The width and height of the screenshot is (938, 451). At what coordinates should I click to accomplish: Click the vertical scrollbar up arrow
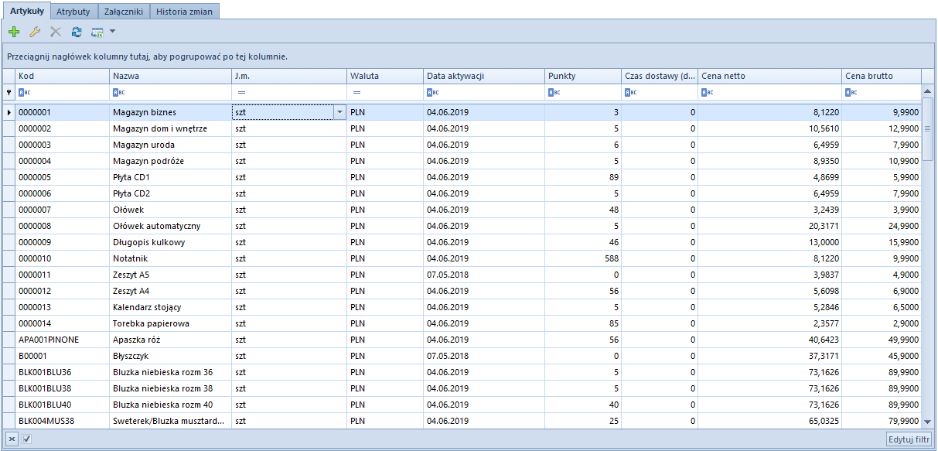pyautogui.click(x=928, y=91)
